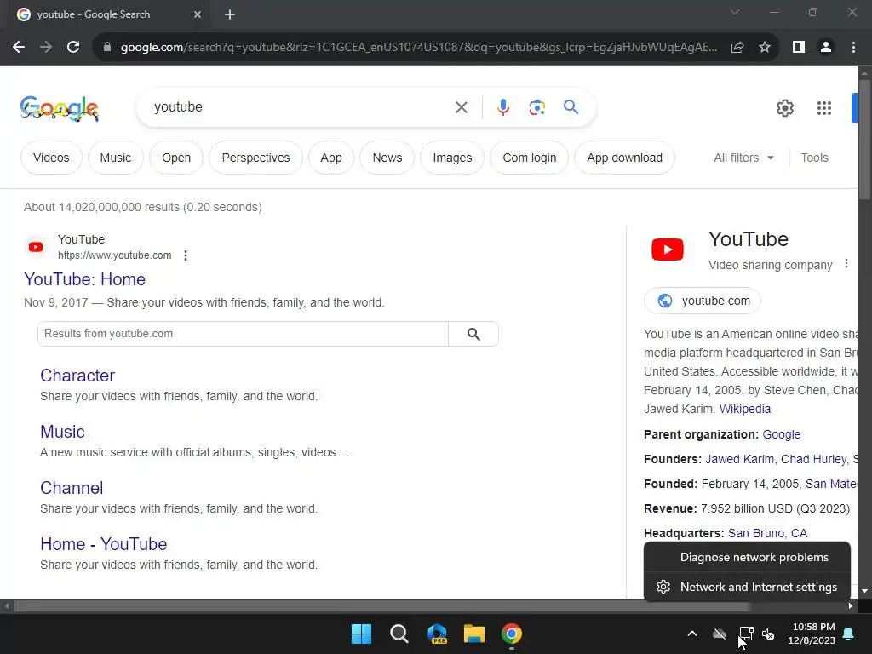
Task: Open the Chad Hurley founder link
Action: (813, 459)
